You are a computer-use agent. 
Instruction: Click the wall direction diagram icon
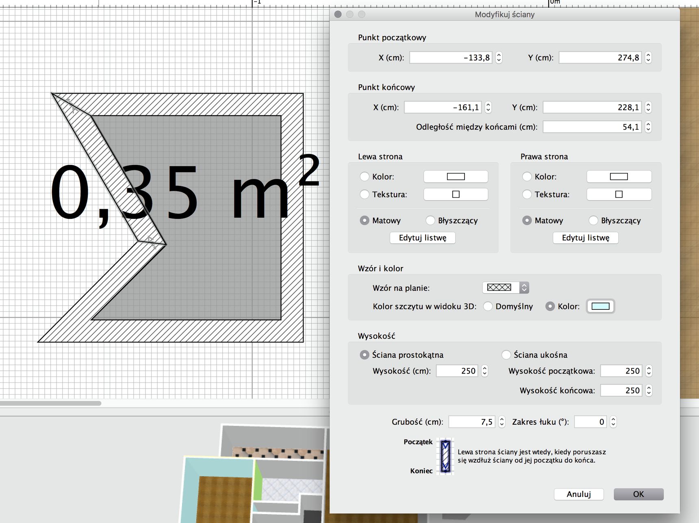pyautogui.click(x=445, y=456)
